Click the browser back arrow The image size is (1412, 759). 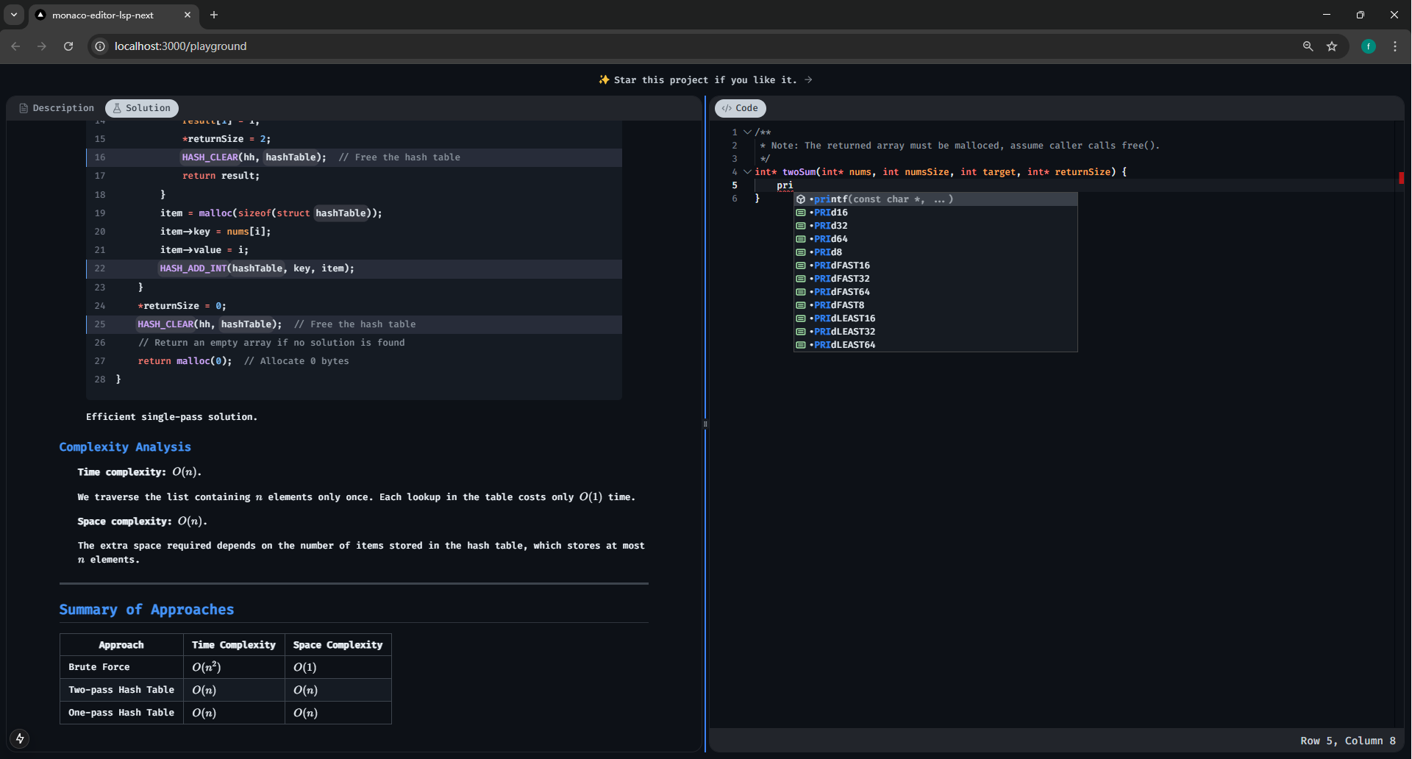click(15, 46)
